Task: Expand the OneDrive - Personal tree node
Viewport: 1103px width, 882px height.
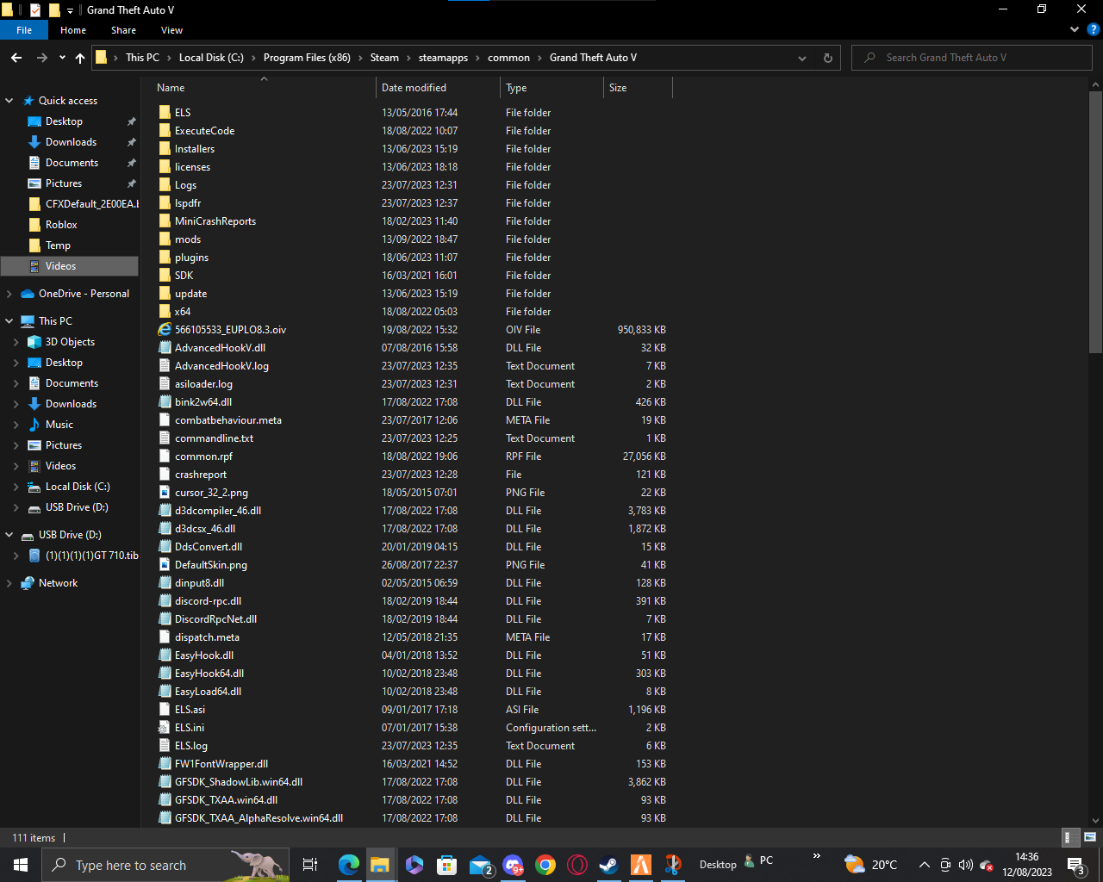Action: [9, 294]
